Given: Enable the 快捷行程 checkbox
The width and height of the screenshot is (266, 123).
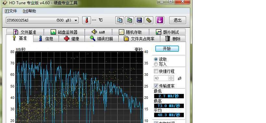Looking at the screenshot, I should [x=164, y=71].
